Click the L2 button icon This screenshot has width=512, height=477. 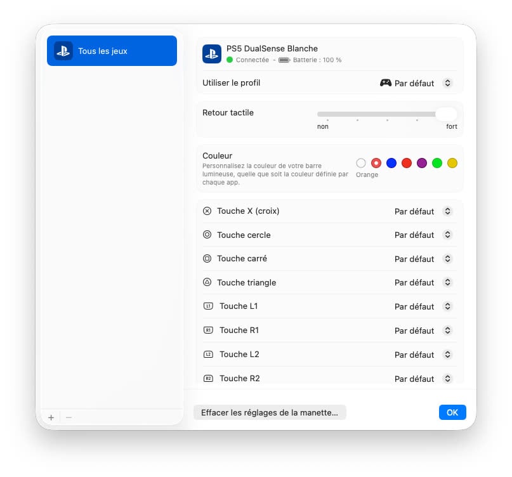tap(208, 354)
